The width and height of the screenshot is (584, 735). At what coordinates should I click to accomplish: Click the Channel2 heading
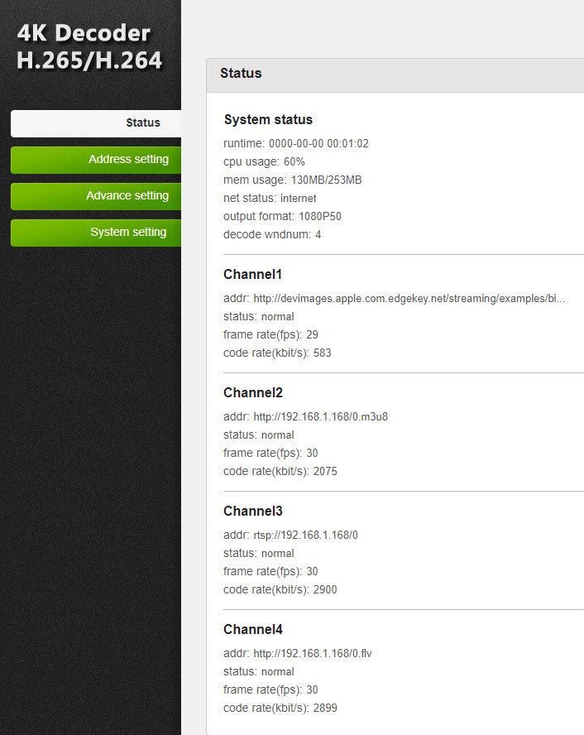point(253,393)
